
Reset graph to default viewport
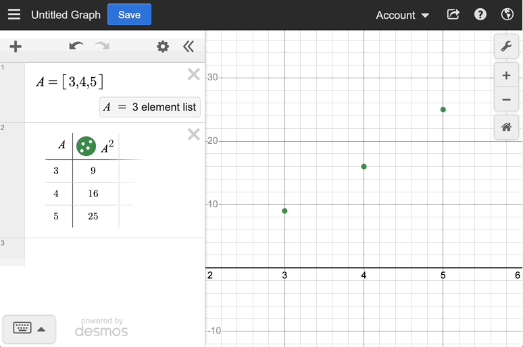coord(506,126)
